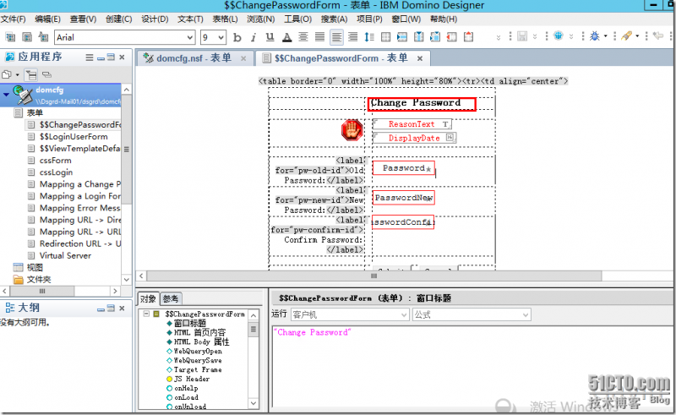Select JS Header in the objects list
Screen dimensions: 676x415
[x=192, y=379]
